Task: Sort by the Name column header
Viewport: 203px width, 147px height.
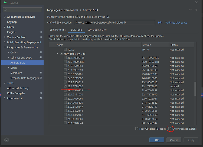Action: 98,45
